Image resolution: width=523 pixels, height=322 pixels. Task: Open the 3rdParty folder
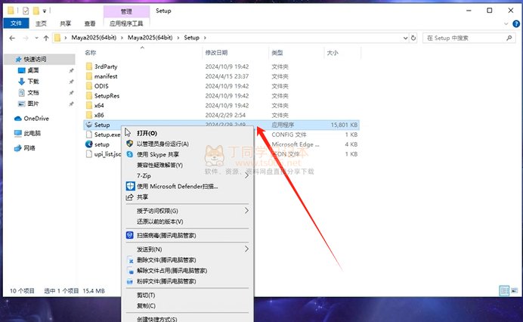[x=106, y=67]
